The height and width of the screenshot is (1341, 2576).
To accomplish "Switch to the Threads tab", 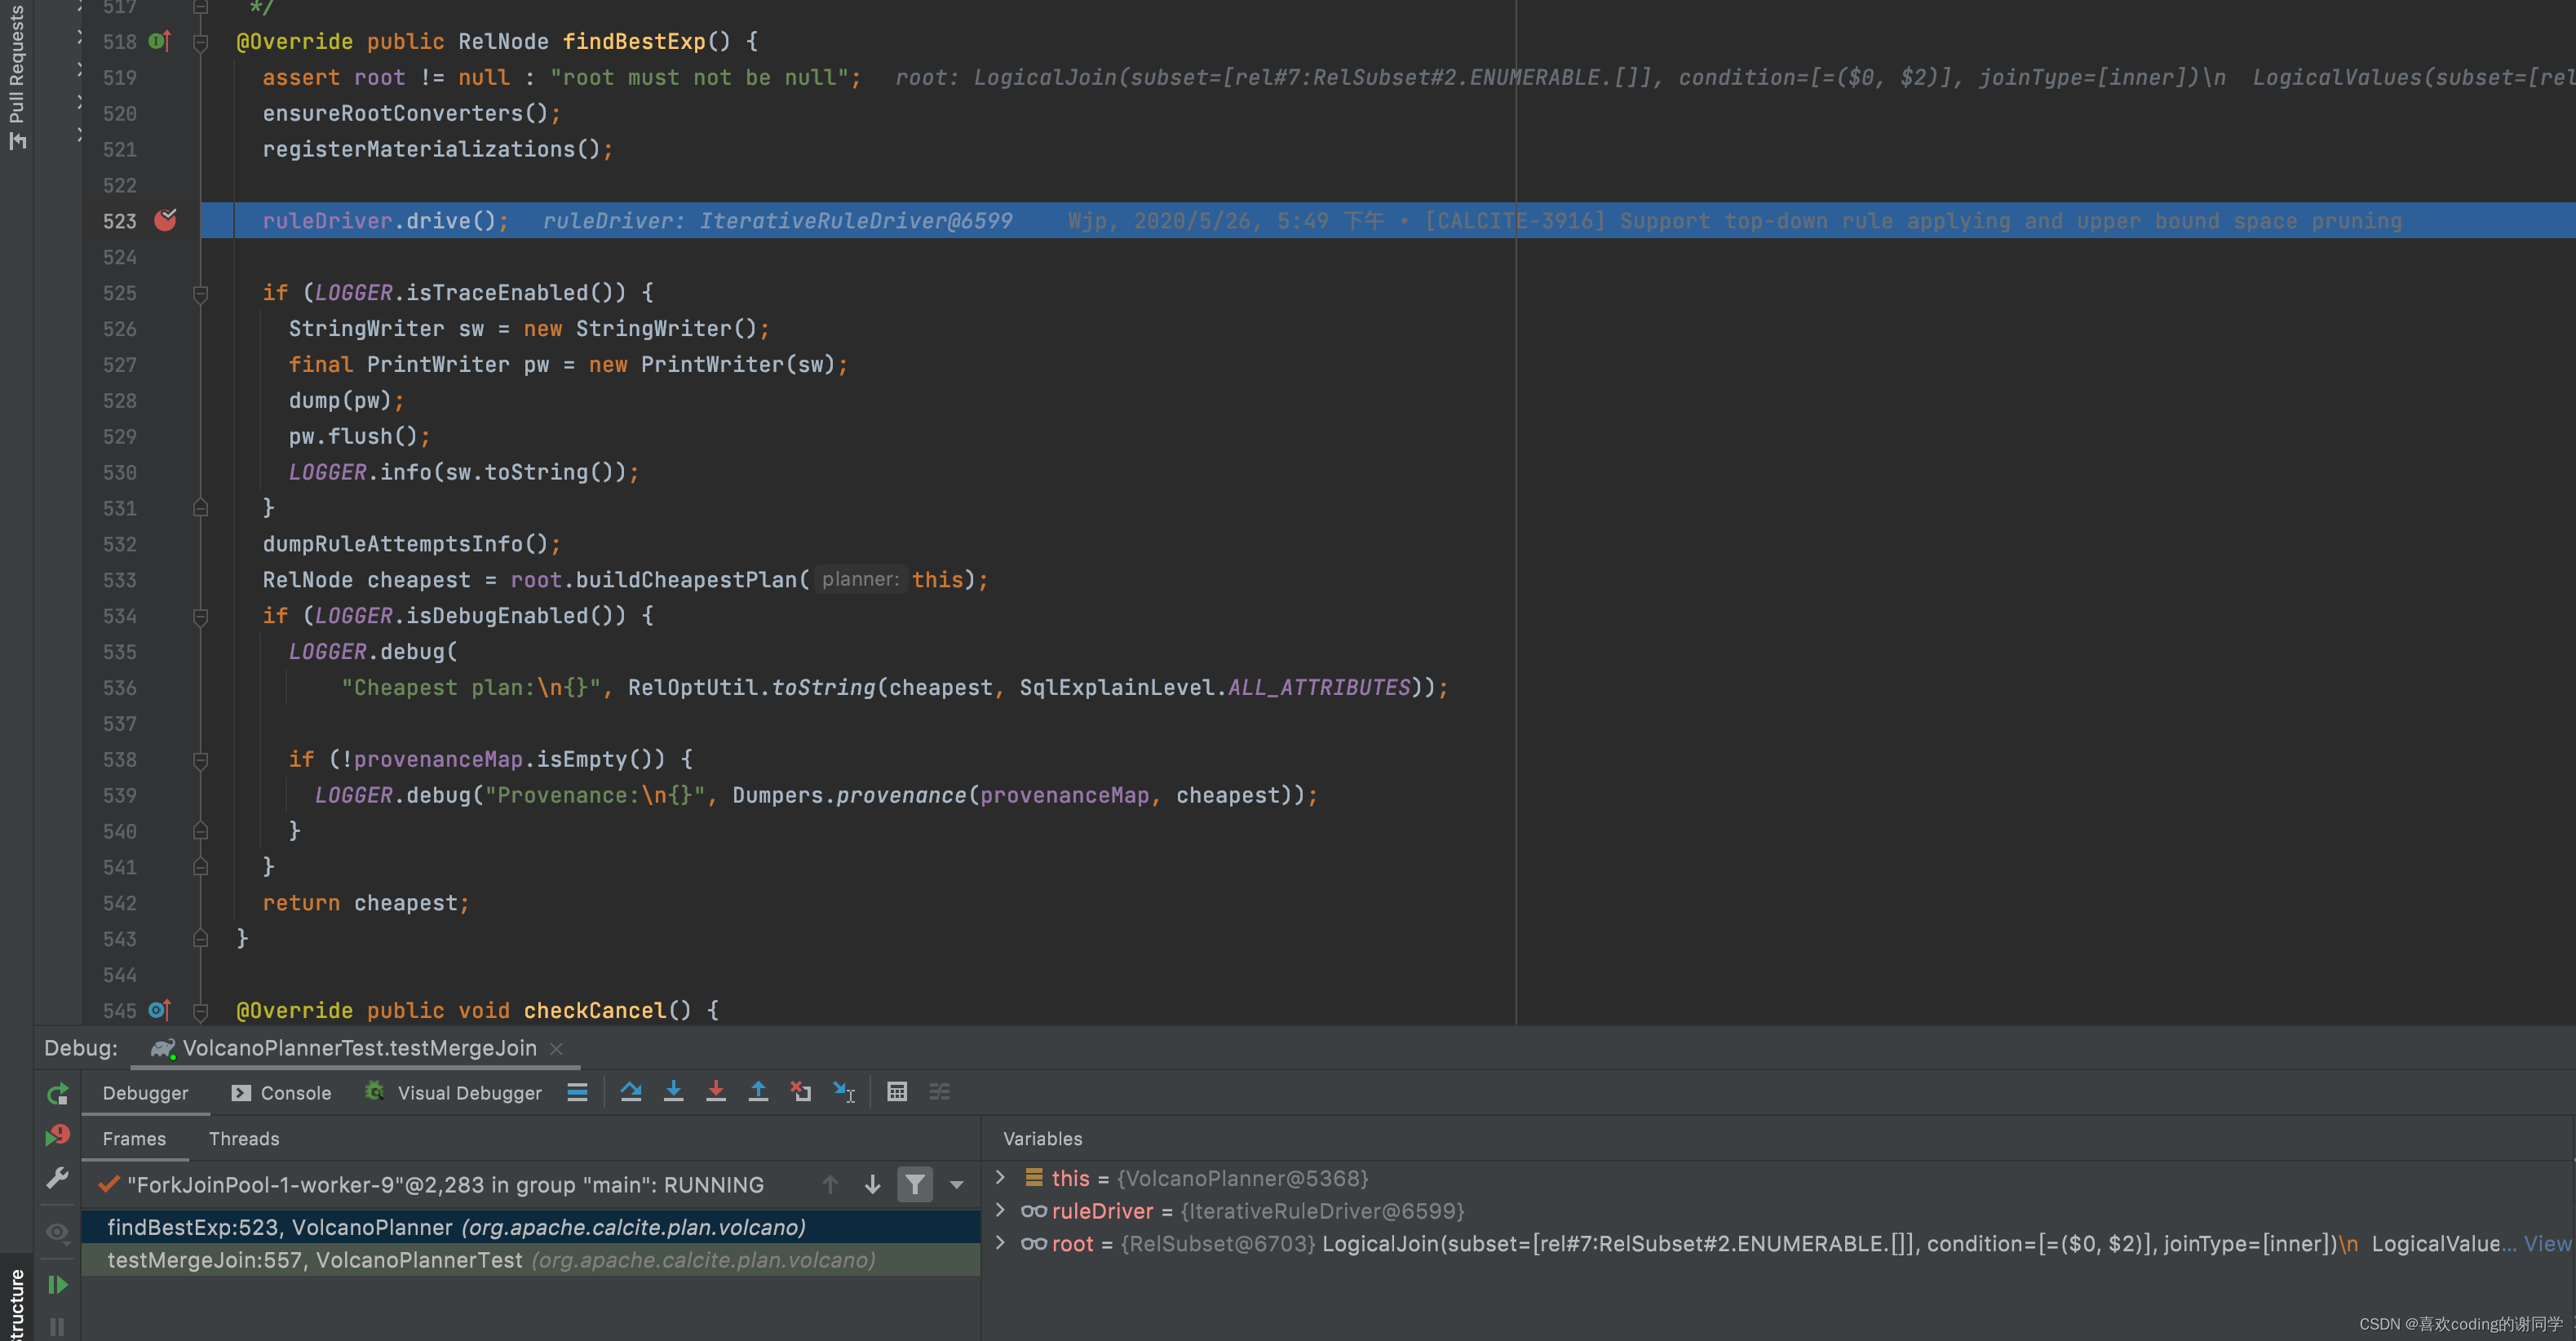I will pos(244,1139).
